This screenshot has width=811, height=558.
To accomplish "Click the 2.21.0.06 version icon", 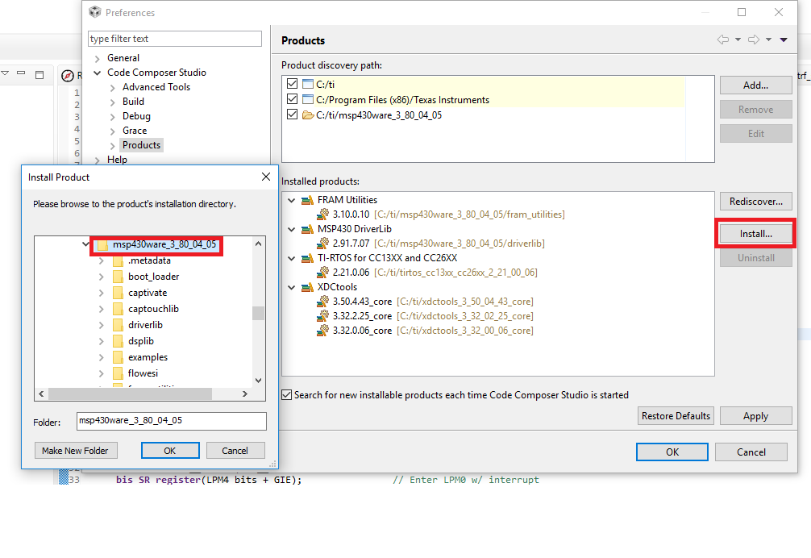I will [322, 272].
